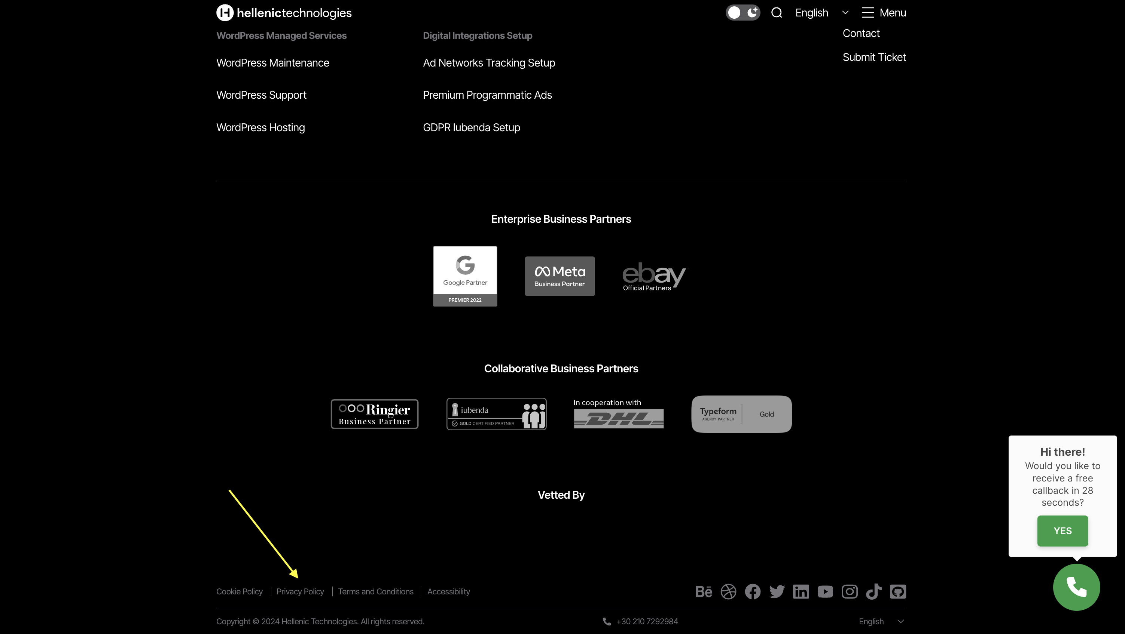Open WordPress Hosting link
The width and height of the screenshot is (1125, 634).
260,127
